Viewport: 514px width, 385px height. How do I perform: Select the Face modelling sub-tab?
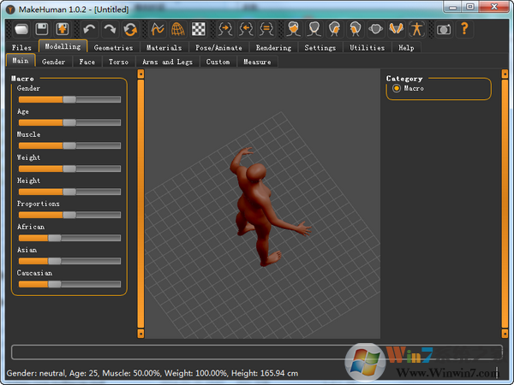point(87,62)
